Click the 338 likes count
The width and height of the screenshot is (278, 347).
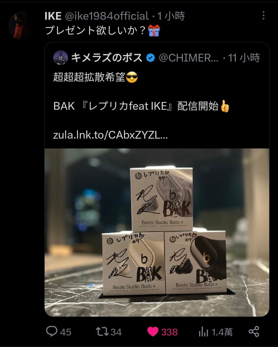[169, 332]
